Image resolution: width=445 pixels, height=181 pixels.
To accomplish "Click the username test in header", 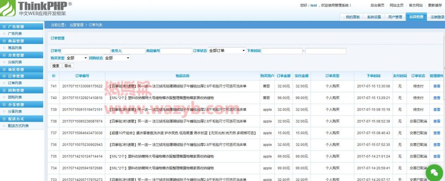I will tap(314, 6).
